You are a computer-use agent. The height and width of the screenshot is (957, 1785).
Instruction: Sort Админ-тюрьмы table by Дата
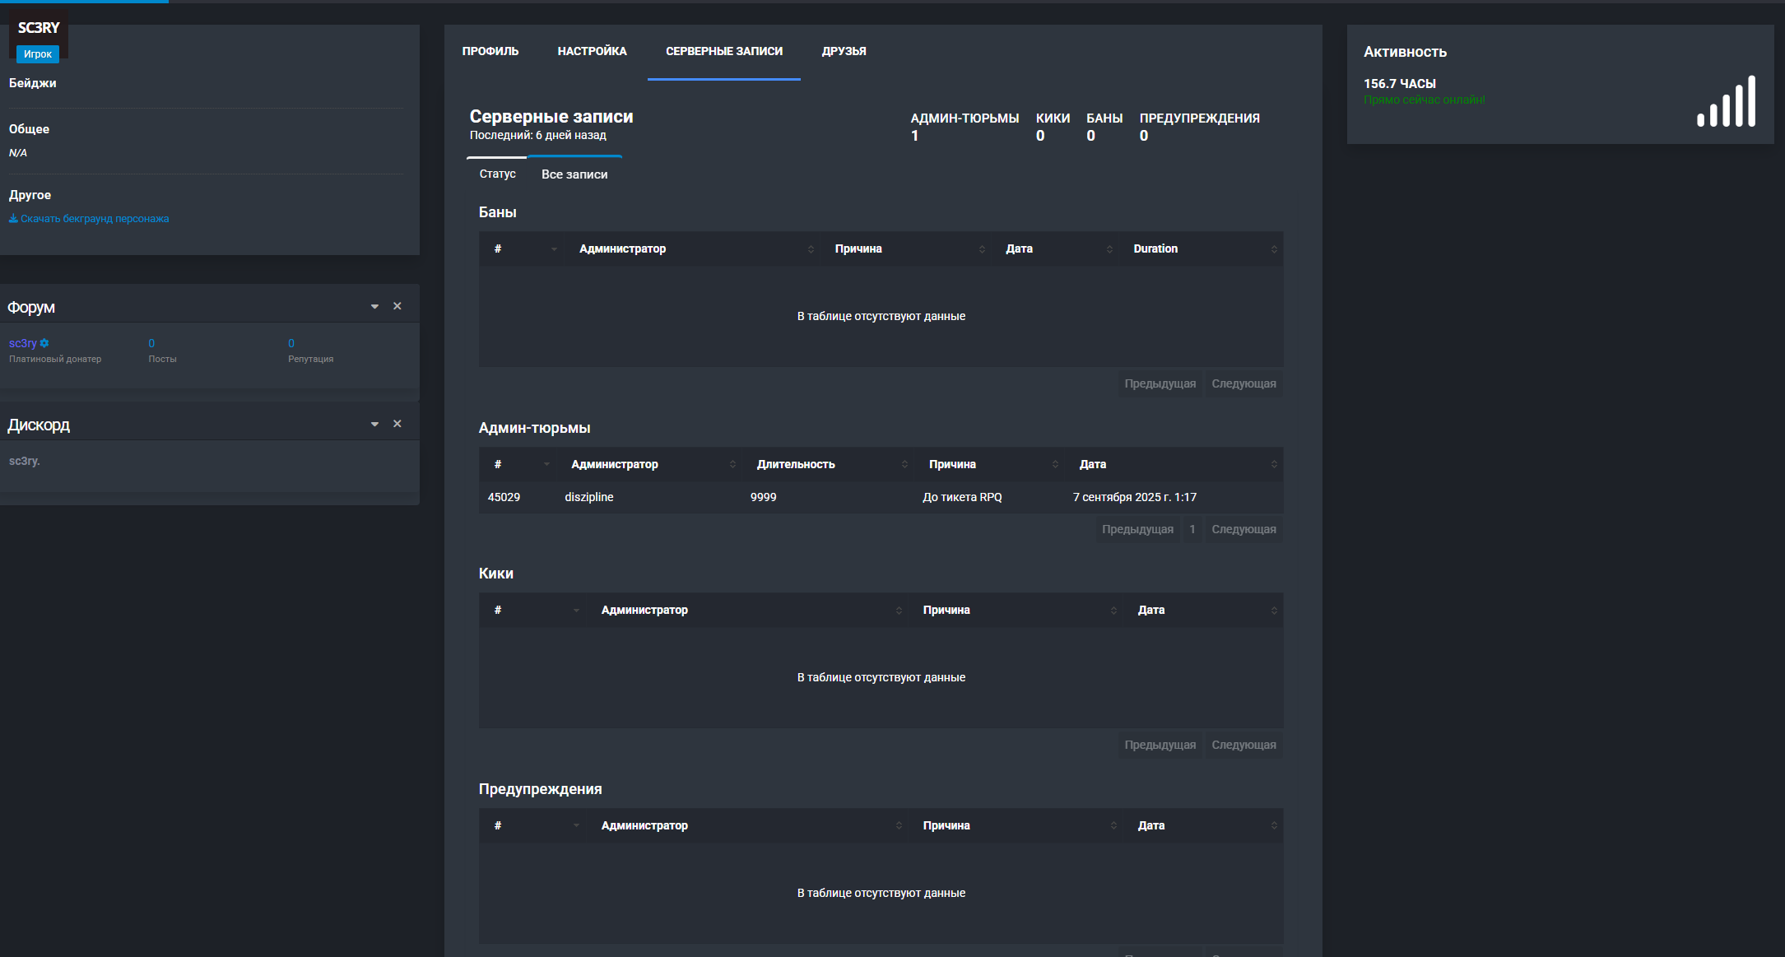point(1174,464)
